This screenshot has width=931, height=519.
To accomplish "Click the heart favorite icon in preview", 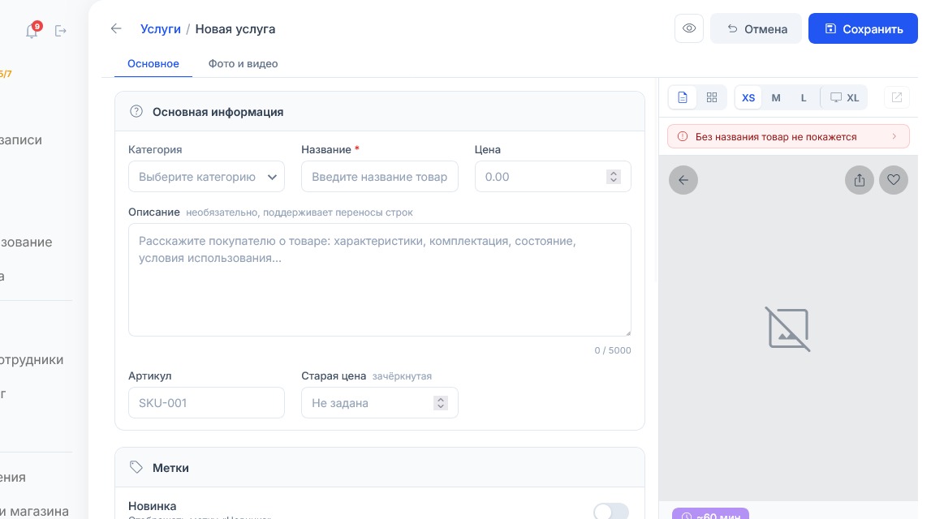I will coord(894,180).
